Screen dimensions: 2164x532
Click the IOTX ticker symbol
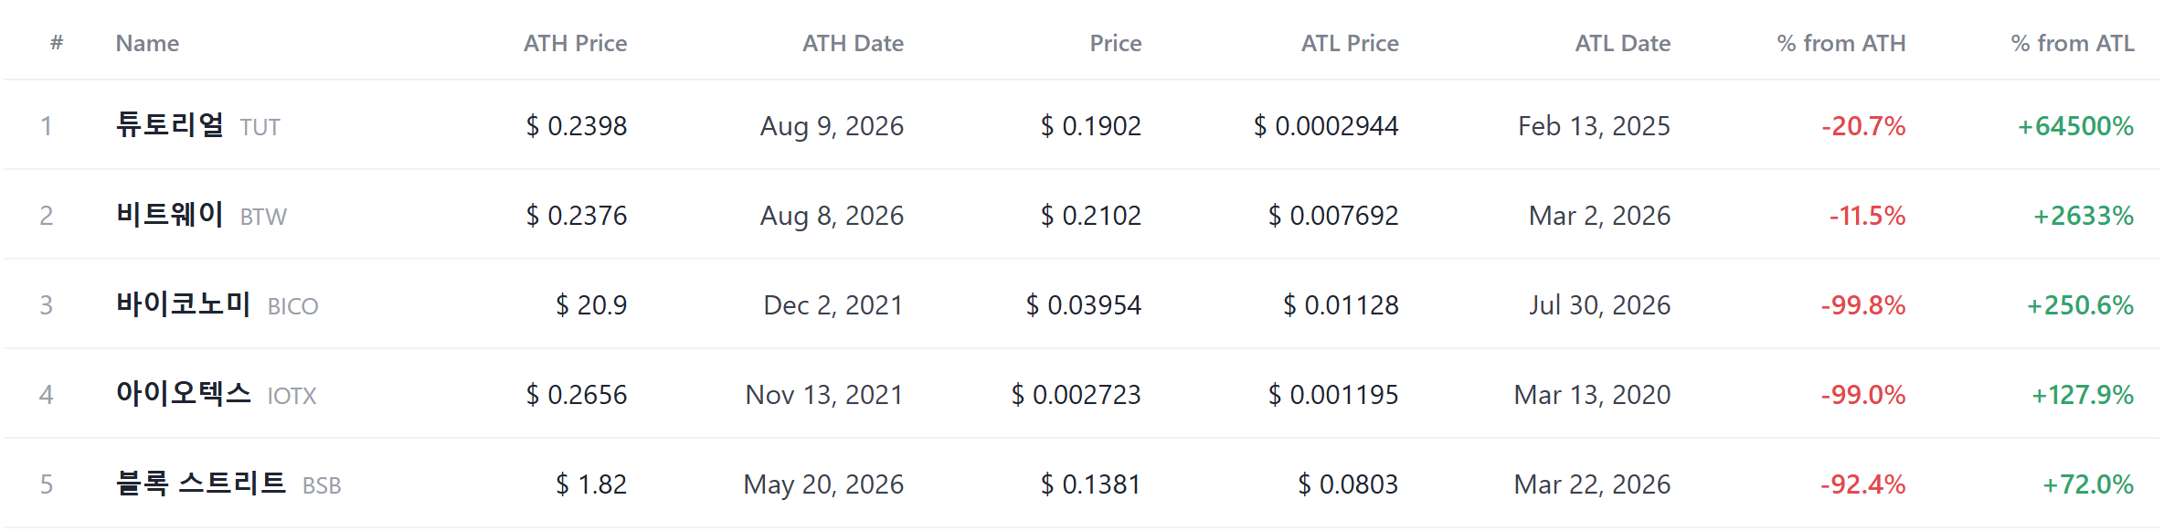pyautogui.click(x=292, y=396)
